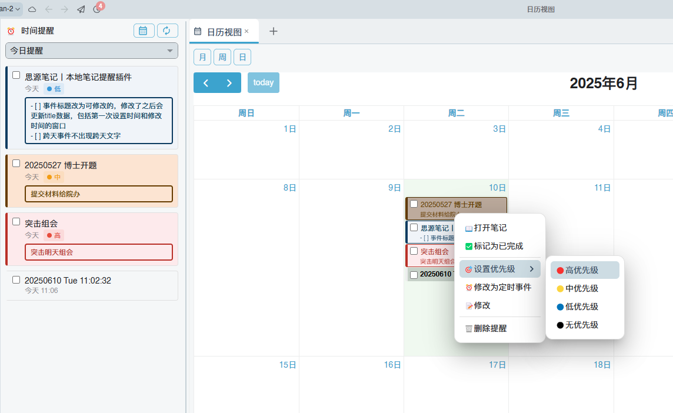Check 思源笔记 event checkbox in calendar
Screen dimensions: 673x413
(x=414, y=228)
